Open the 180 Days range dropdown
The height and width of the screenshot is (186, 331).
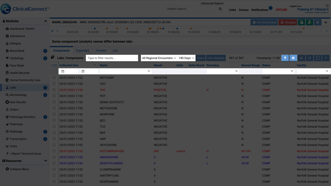pos(186,58)
